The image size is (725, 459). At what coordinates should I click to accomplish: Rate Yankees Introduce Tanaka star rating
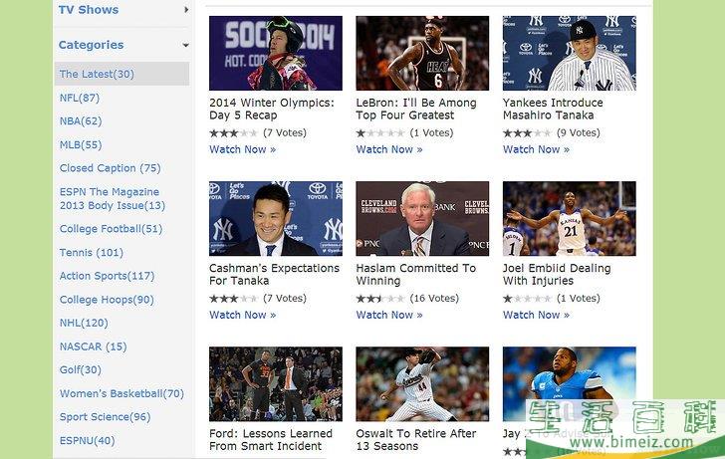(x=528, y=133)
